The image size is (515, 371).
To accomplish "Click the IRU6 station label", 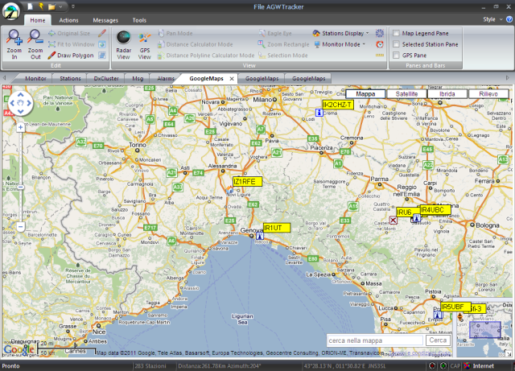I will coord(408,212).
